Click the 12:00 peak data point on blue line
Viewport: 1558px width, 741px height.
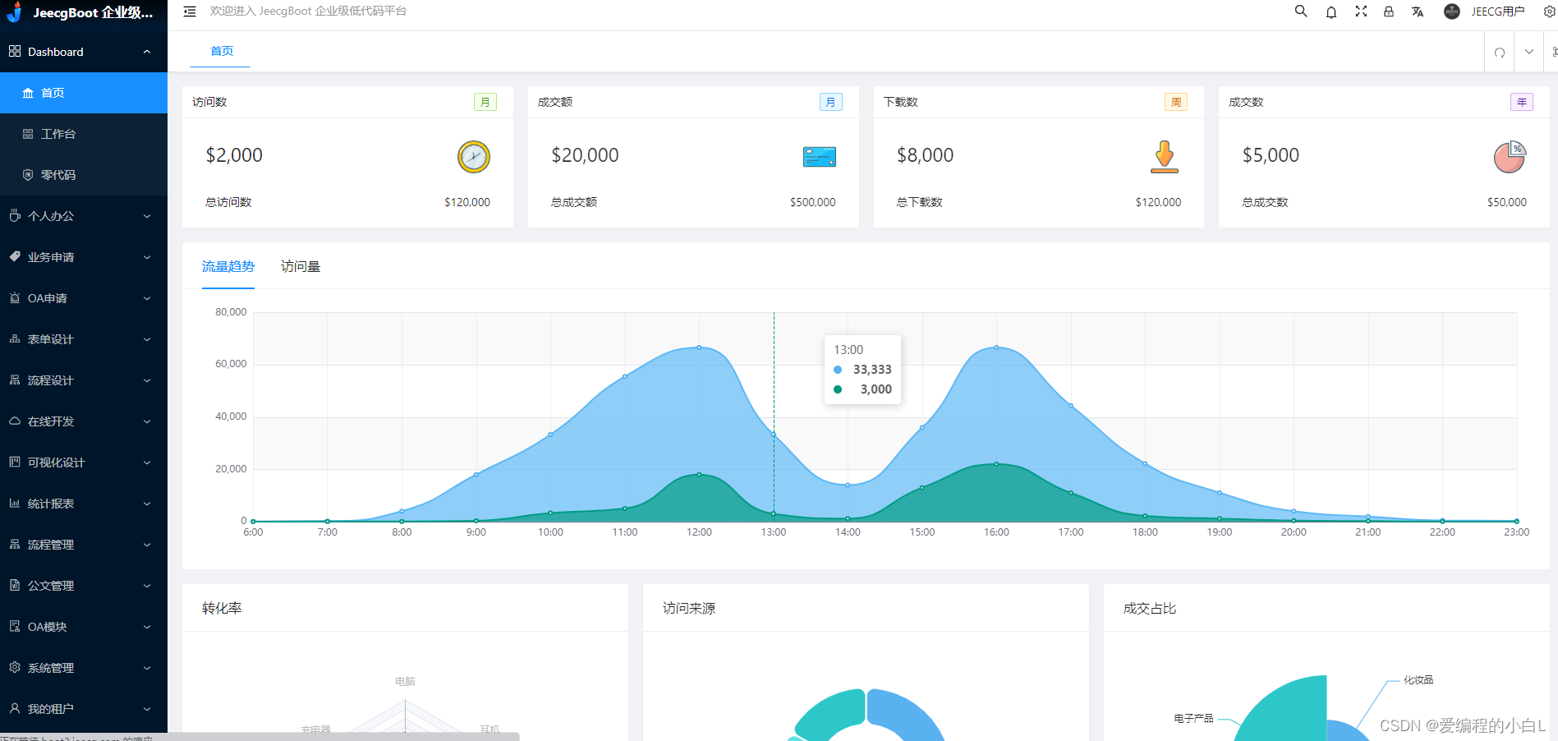699,347
